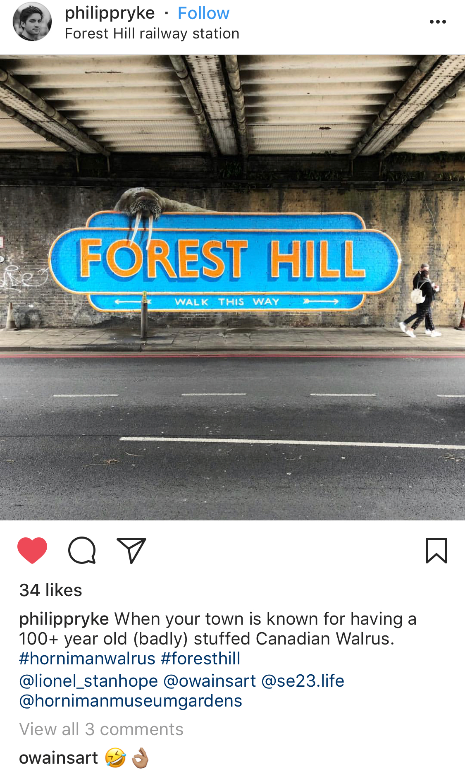Unlike the post via red heart icon

tap(32, 550)
